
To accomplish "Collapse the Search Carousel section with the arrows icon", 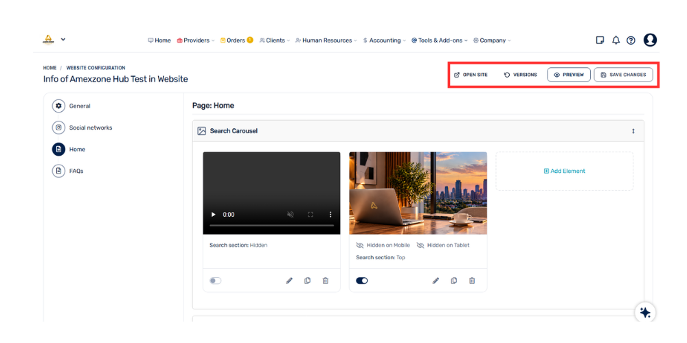I will 633,131.
